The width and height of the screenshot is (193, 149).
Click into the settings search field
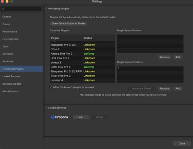(21, 9)
